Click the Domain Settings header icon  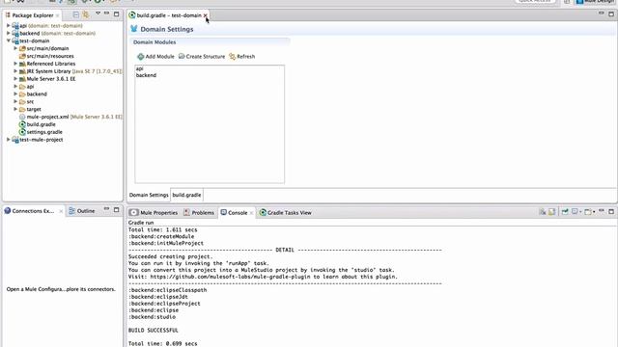(x=133, y=29)
